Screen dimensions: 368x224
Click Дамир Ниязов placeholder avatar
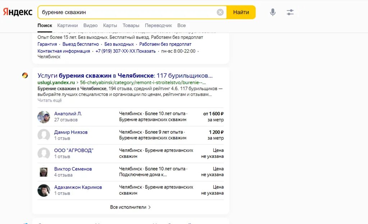(44, 135)
